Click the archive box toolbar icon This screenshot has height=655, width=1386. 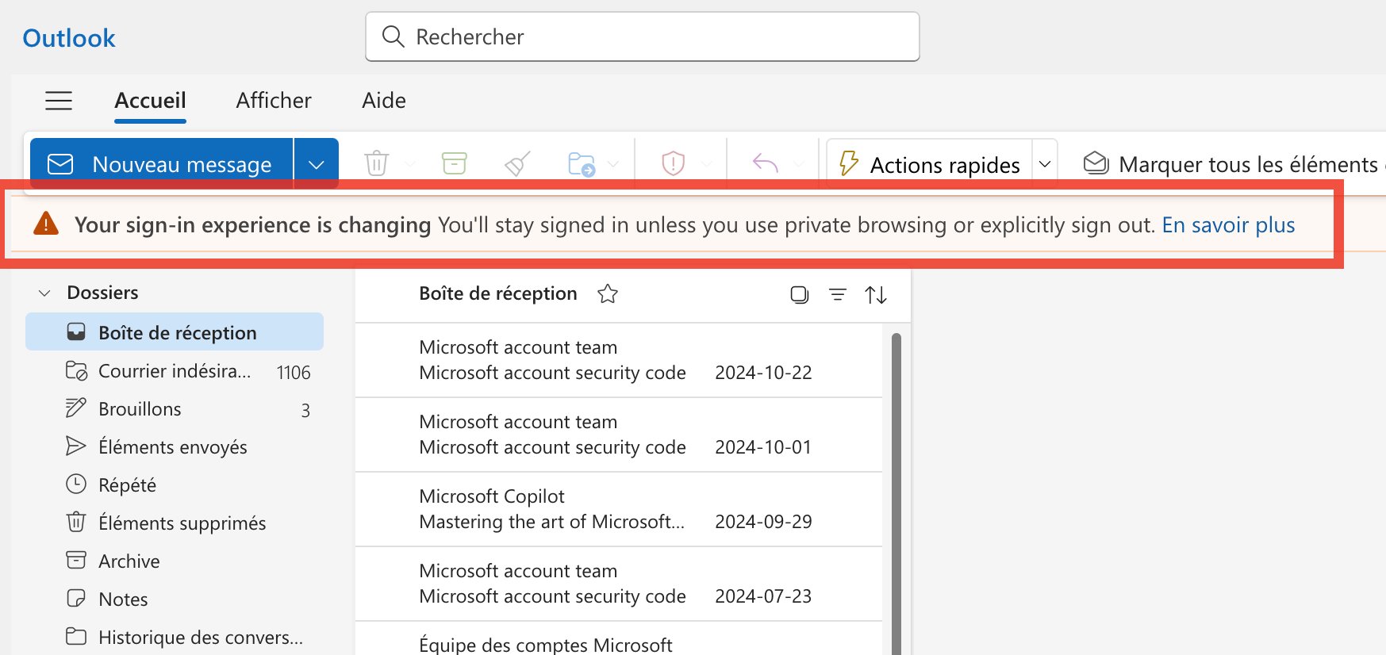point(454,163)
